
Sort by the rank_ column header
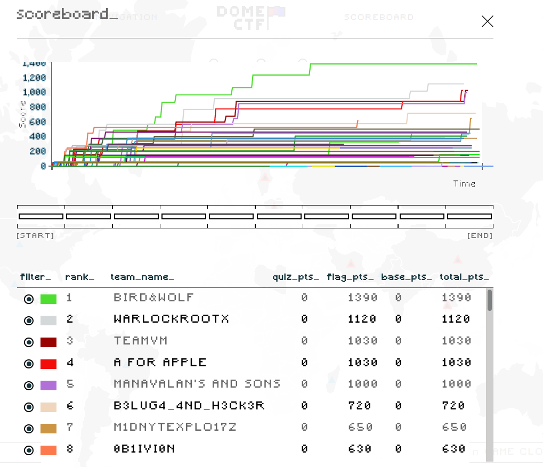(x=79, y=277)
